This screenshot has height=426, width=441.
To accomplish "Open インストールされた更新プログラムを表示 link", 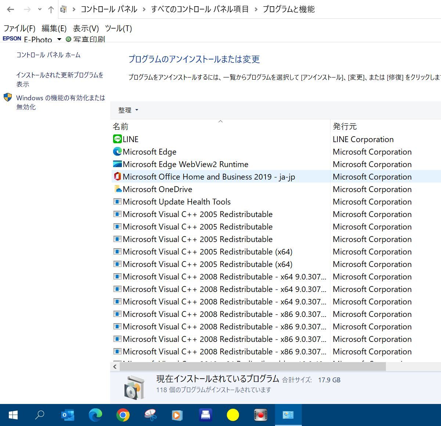I will coord(60,79).
